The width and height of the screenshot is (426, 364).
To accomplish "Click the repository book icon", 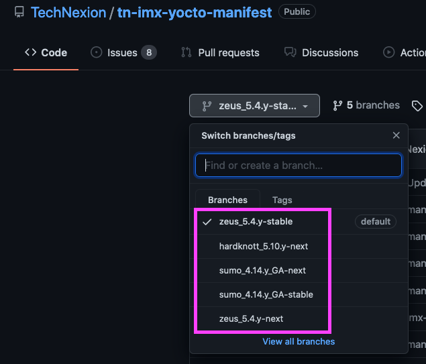I will tap(19, 12).
